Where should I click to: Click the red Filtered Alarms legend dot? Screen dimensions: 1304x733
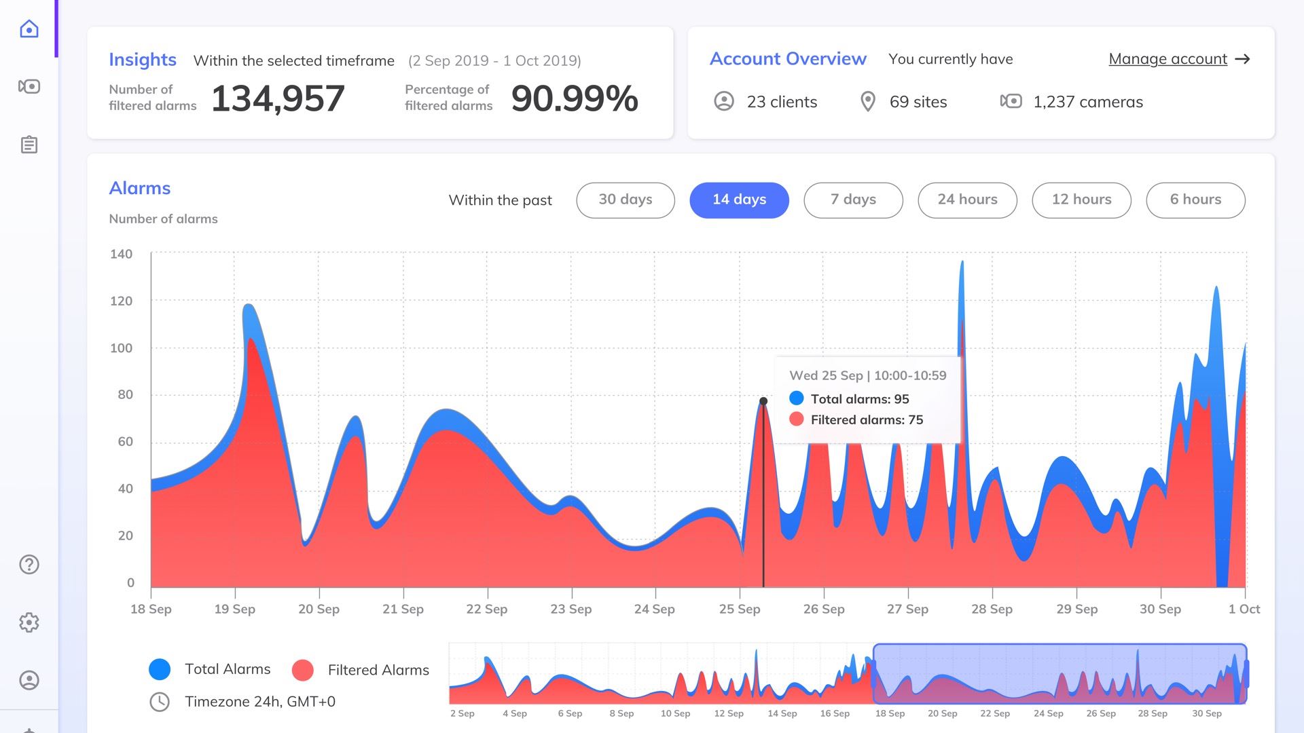[x=302, y=670]
